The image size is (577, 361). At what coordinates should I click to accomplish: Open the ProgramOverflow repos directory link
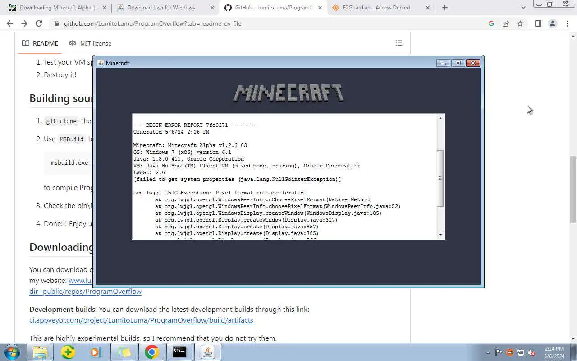[85, 292]
